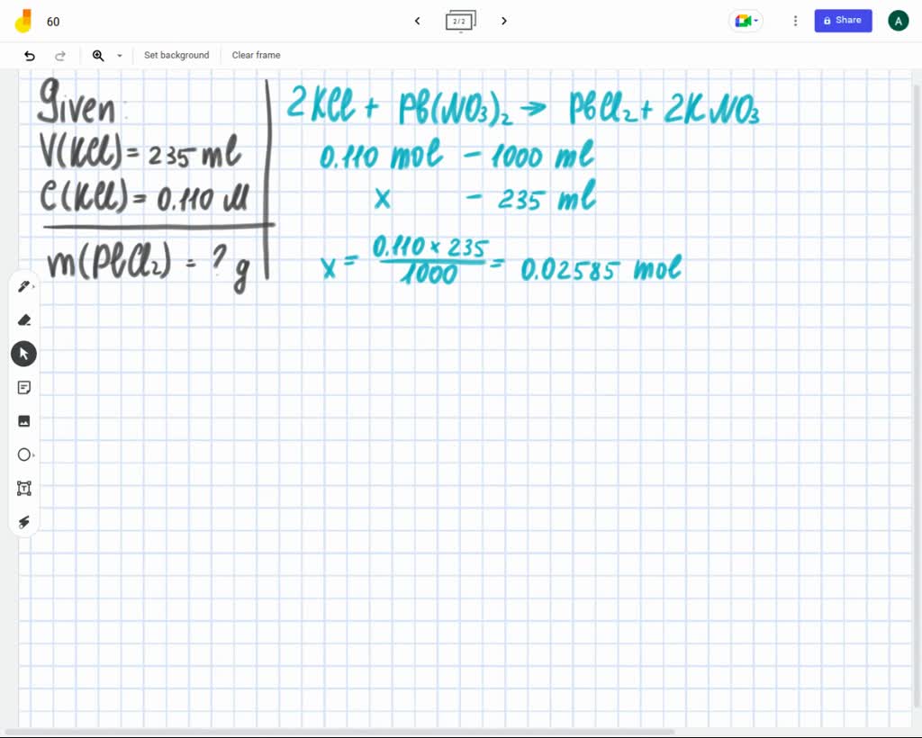The image size is (922, 738).
Task: Click the Share button
Action: pyautogui.click(x=843, y=21)
